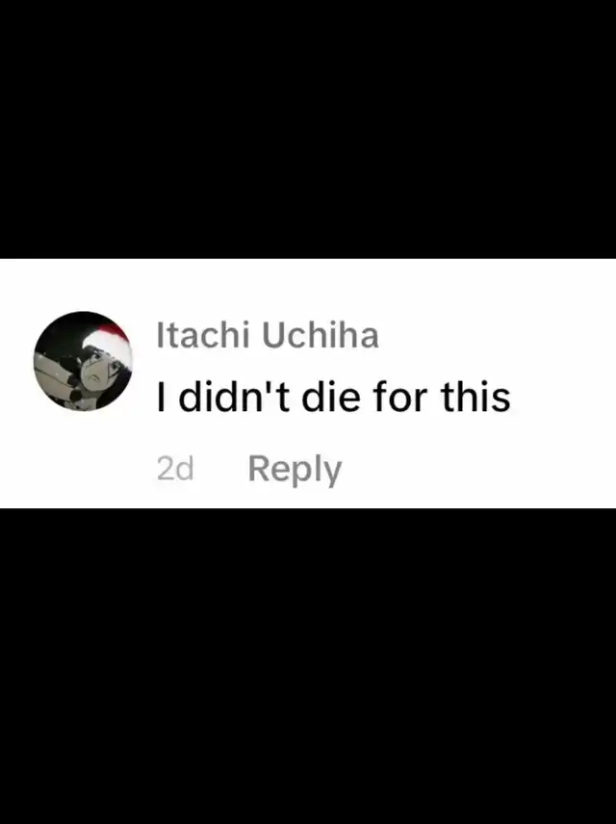Click the word "Itachi" in the username
This screenshot has height=824, width=616.
click(202, 335)
